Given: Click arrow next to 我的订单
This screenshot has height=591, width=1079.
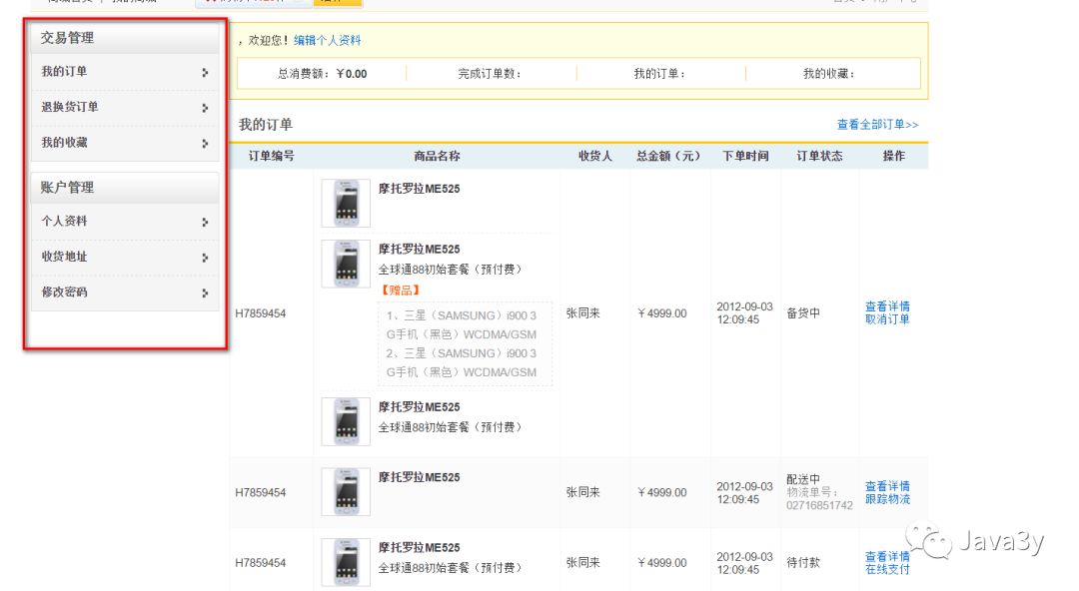Looking at the screenshot, I should tap(205, 72).
